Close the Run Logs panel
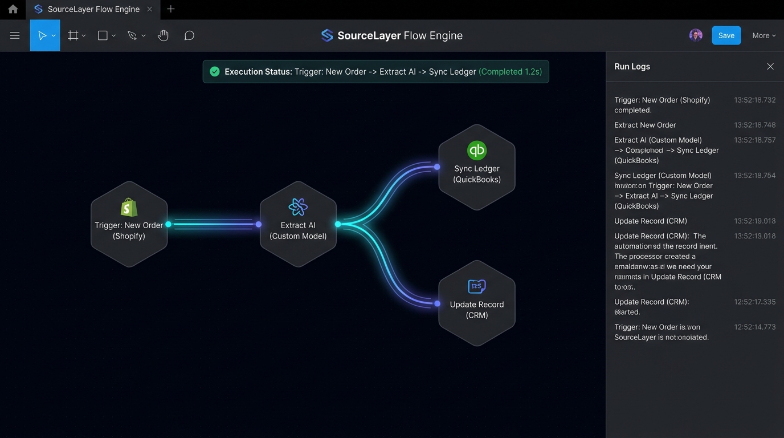 coord(770,66)
